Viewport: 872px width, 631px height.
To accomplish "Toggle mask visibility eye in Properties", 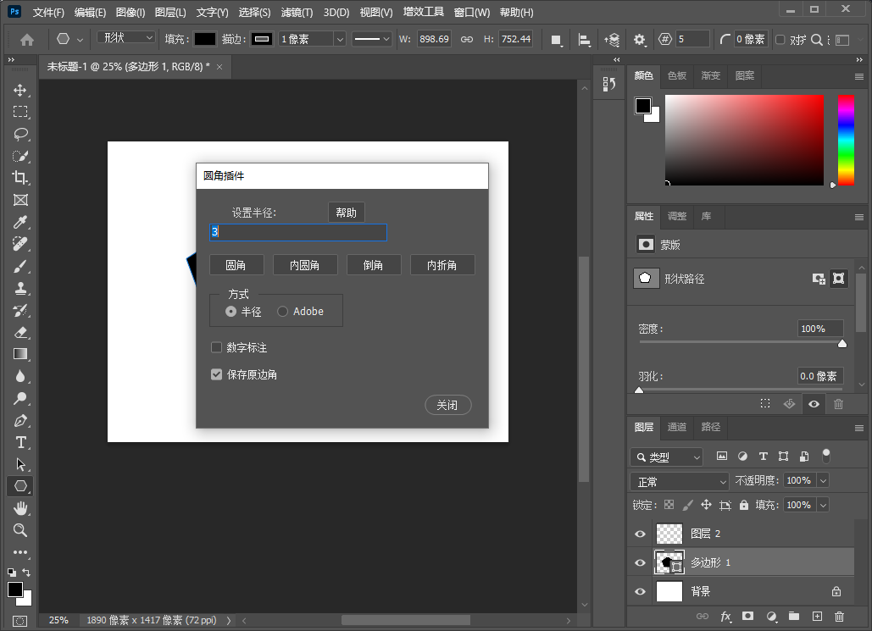I will (814, 404).
